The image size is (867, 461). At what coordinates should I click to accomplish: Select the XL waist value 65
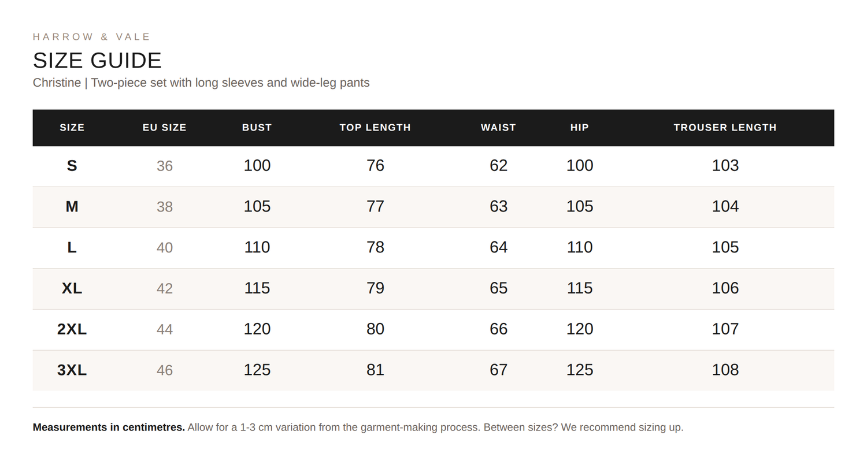[x=498, y=288]
